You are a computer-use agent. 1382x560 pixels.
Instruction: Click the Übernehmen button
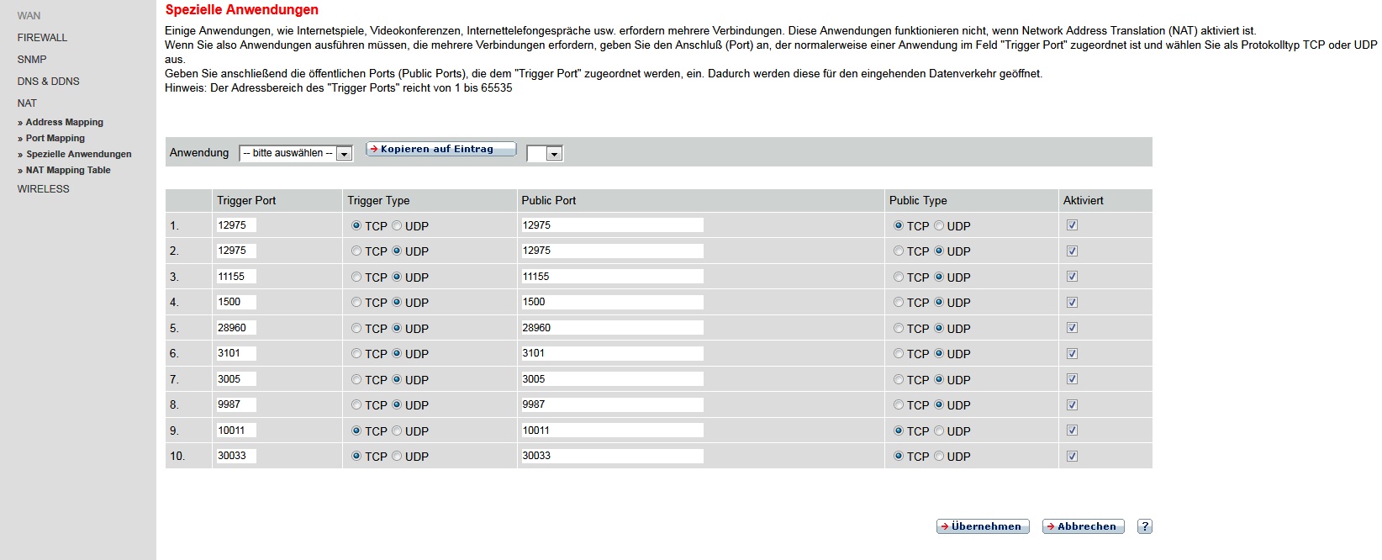[984, 526]
